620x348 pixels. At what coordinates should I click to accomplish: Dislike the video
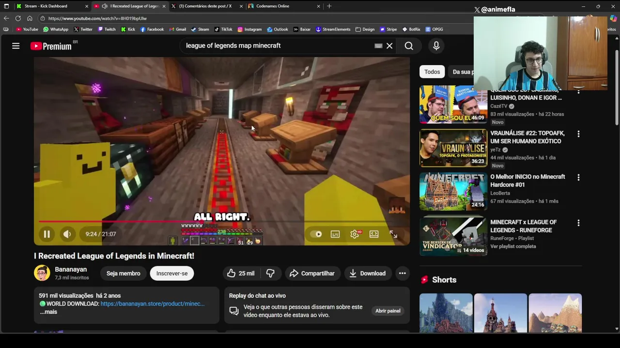point(270,274)
